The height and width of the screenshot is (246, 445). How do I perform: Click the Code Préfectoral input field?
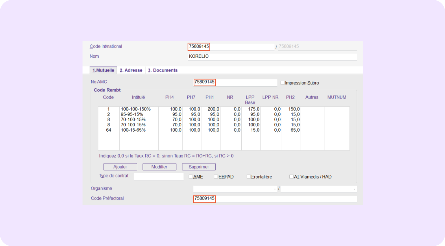[275, 199]
